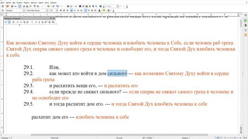248x139 pixels.
Task: Click the zoom slider in status bar
Action: [x=232, y=138]
